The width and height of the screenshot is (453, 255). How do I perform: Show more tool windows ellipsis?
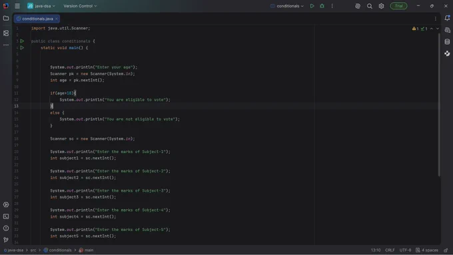[6, 45]
